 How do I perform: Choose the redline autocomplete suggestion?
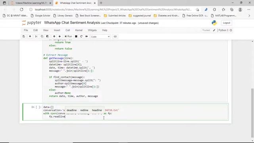(x=84, y=110)
